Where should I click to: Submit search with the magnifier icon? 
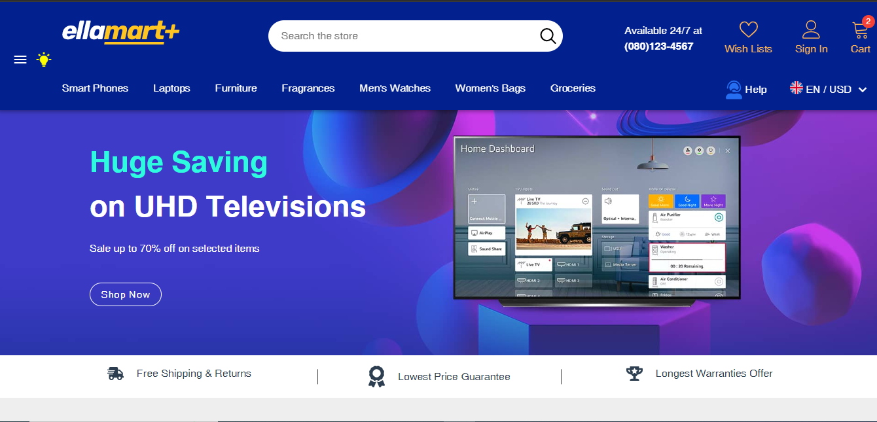click(548, 36)
